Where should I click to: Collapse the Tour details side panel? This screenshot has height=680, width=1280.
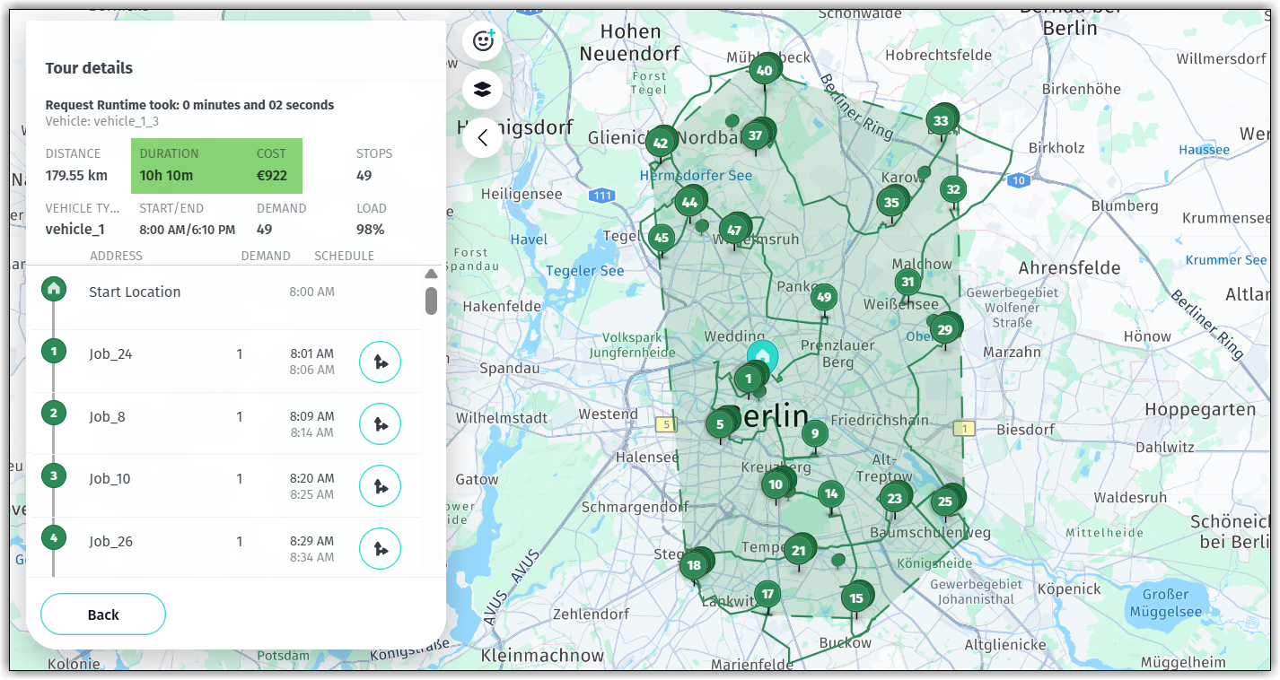482,136
